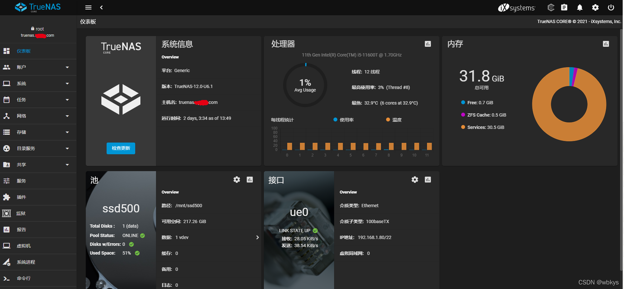Open memory reports chart icon

click(x=606, y=44)
